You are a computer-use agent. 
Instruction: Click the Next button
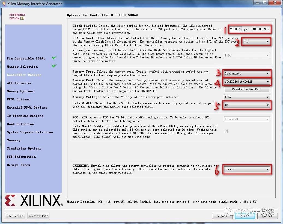click(x=245, y=216)
